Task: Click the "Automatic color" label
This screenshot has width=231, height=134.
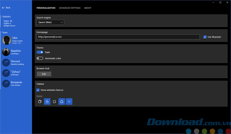Action: tap(53, 58)
